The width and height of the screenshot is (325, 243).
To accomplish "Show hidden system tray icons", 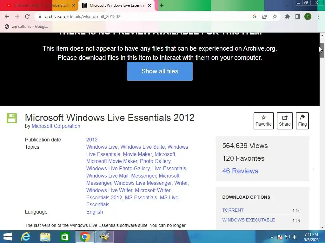I will point(272,237).
